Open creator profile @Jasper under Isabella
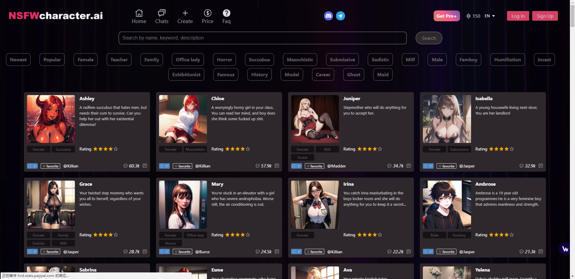The image size is (575, 279). point(467,166)
